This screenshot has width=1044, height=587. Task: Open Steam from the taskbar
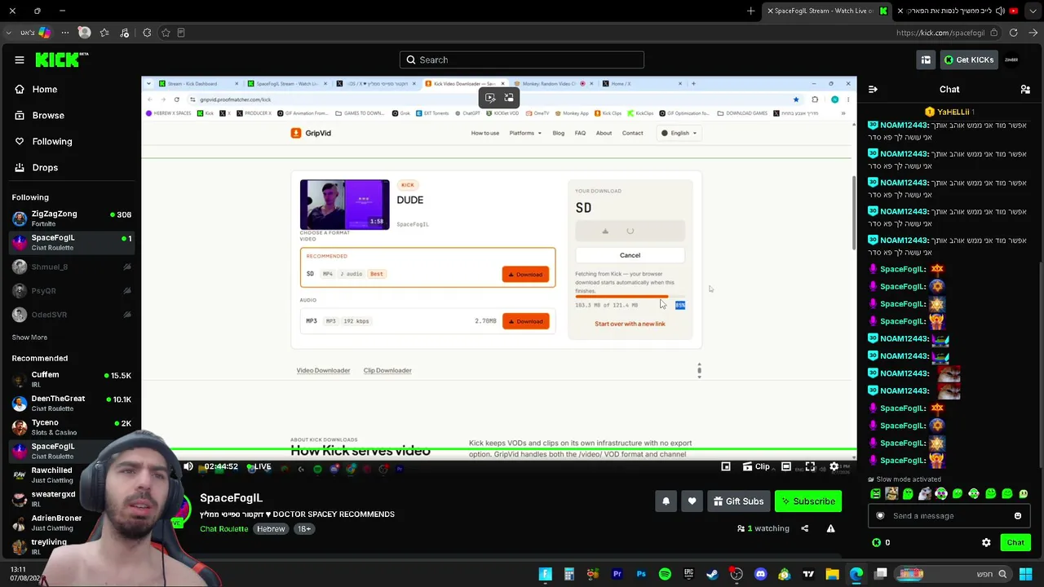tap(713, 574)
